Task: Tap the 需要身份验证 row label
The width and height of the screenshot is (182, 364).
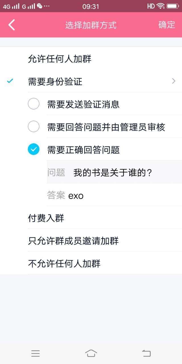Action: click(55, 82)
